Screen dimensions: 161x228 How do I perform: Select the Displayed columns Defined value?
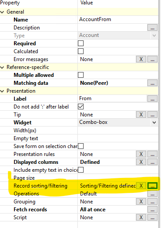[90, 162]
